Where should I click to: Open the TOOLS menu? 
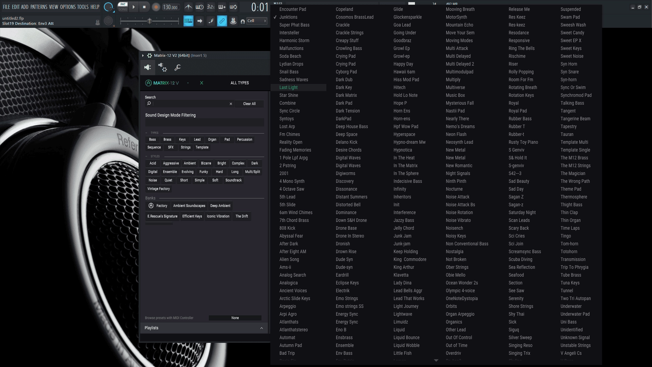(x=83, y=7)
